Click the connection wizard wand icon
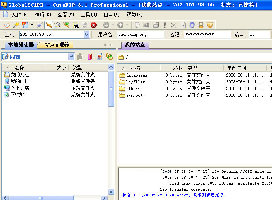The width and height of the screenshot is (272, 200). pos(16,25)
